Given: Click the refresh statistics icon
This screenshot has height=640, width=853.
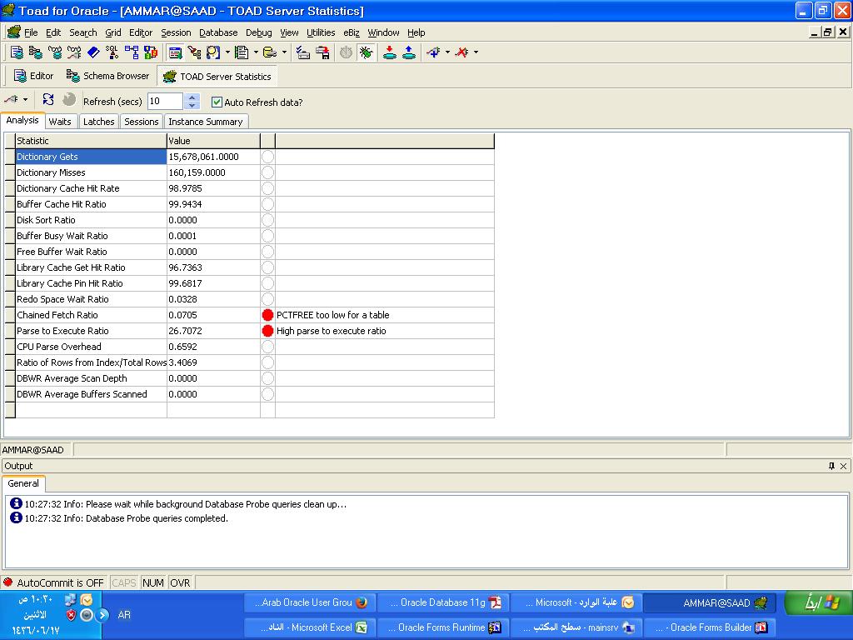Looking at the screenshot, I should (48, 100).
